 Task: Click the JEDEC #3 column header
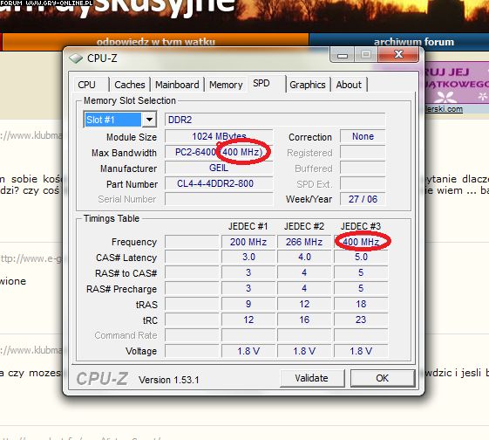(x=361, y=226)
